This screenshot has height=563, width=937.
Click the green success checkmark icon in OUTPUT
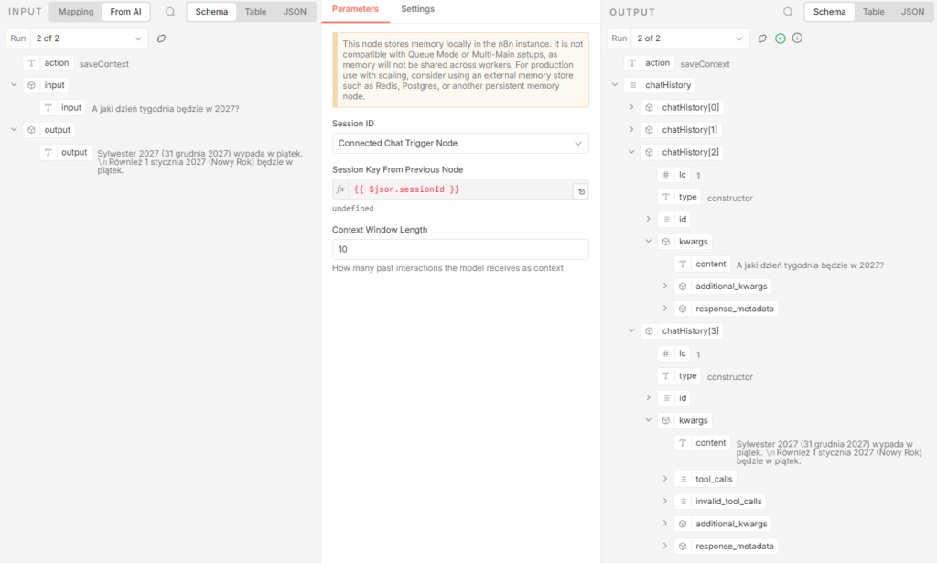780,38
